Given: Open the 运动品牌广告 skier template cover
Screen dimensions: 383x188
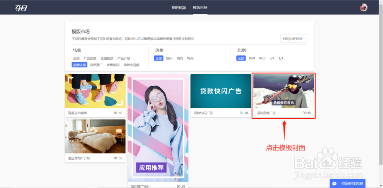Looking at the screenshot, I should tap(283, 91).
